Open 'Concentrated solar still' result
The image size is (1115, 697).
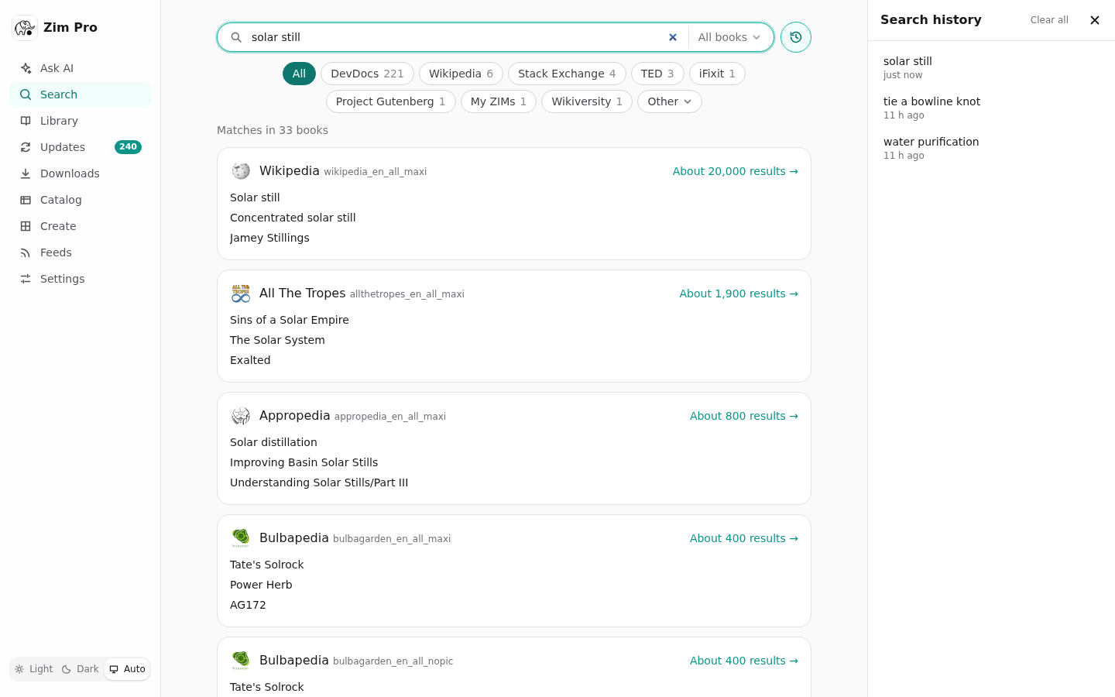[293, 218]
